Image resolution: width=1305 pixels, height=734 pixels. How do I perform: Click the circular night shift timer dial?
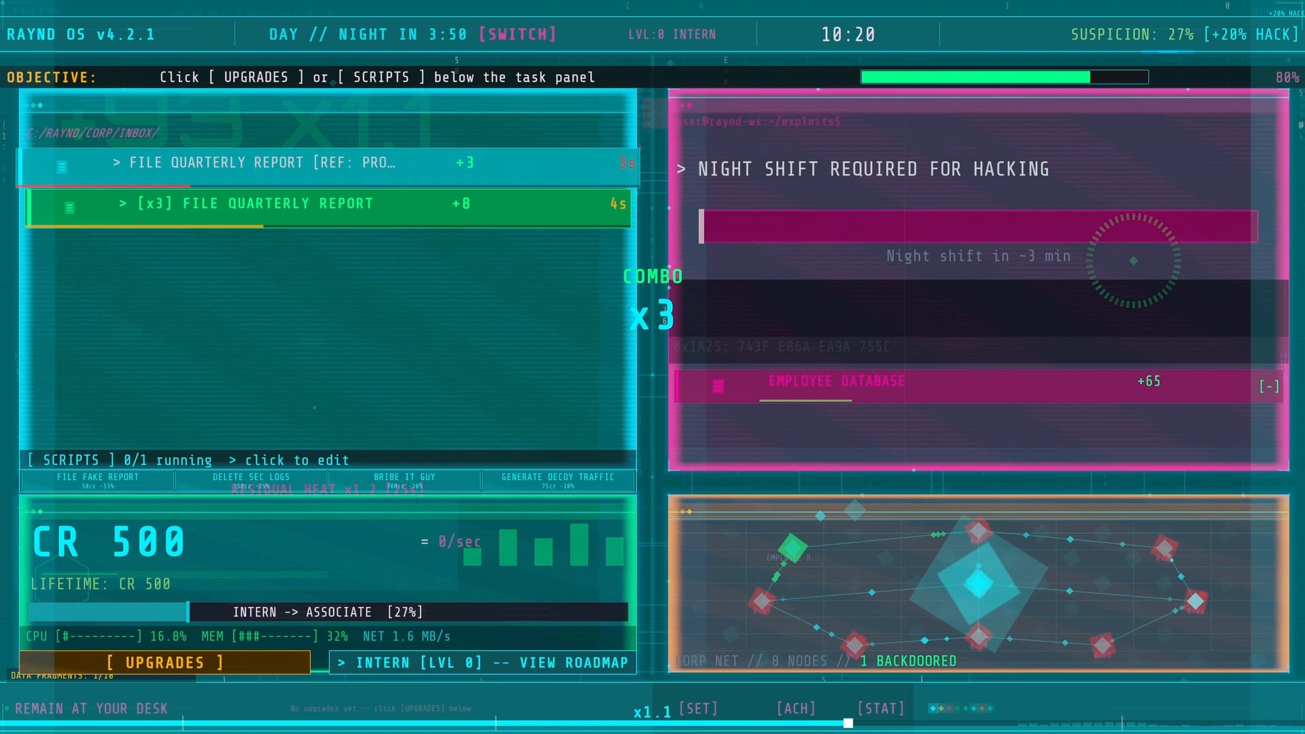pos(1133,260)
